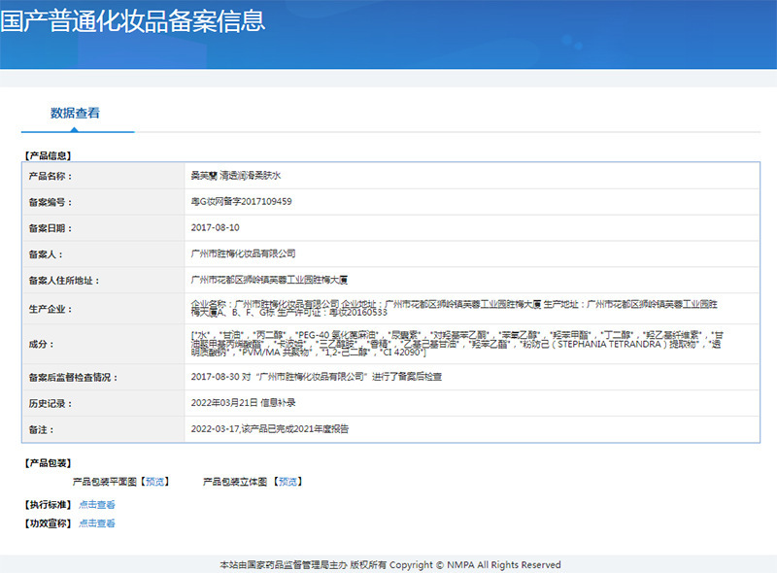The height and width of the screenshot is (573, 777).
Task: Preview the 产品包装平面图 link
Action: point(155,482)
